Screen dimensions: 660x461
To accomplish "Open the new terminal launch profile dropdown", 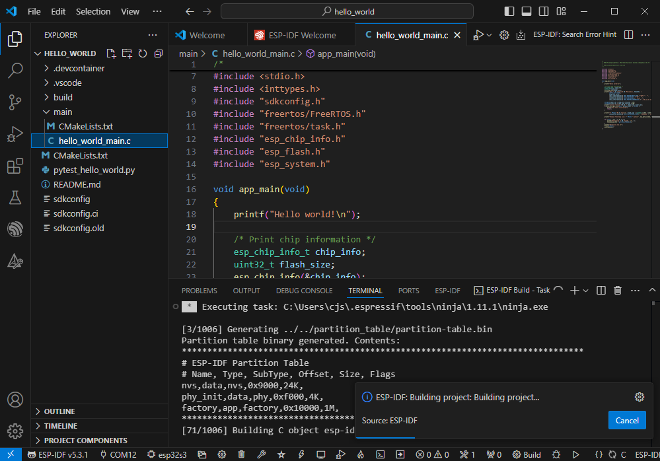I will 585,291.
